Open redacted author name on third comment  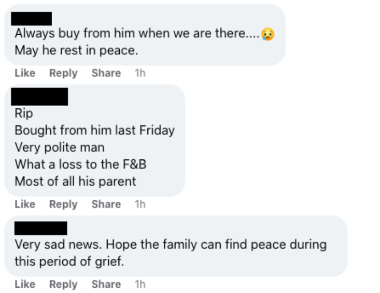(x=41, y=228)
